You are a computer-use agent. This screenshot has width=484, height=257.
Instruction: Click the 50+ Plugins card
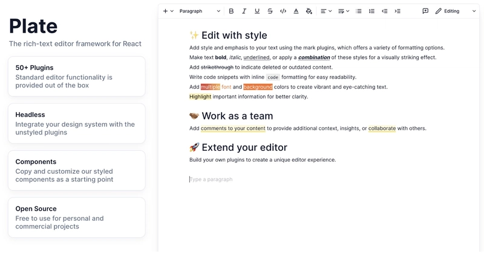(77, 77)
